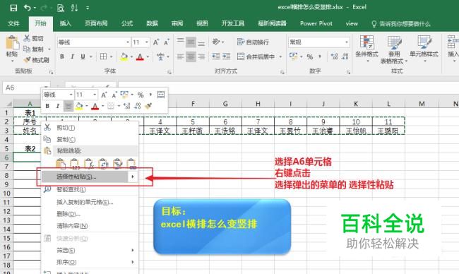Click the phonetic guide (文) icon
Image resolution: width=459 pixels, height=274 pixels.
(160, 56)
